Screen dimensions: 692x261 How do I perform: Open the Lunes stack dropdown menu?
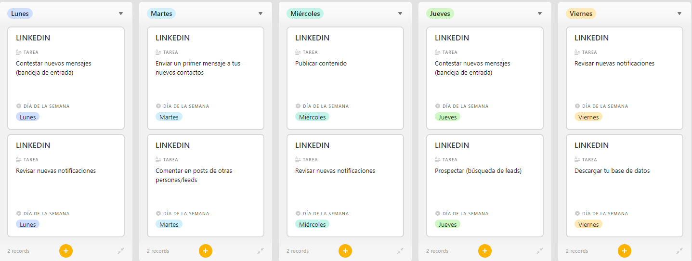[121, 13]
